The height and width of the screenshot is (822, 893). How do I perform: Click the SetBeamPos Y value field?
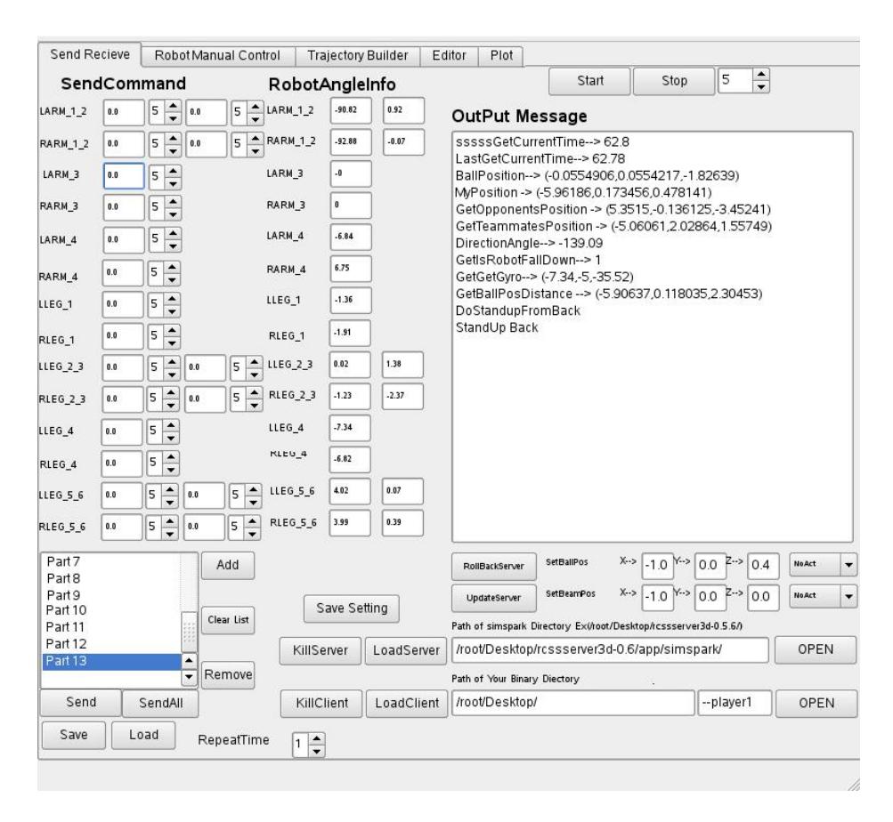pyautogui.click(x=710, y=597)
